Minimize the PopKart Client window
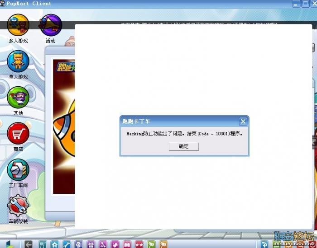The height and width of the screenshot is (248, 317). (296, 4)
